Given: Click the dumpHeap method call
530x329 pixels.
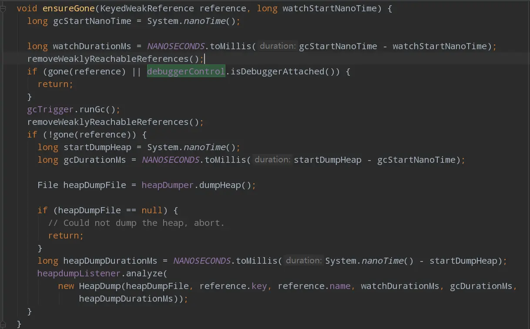Looking at the screenshot, I should pos(220,185).
